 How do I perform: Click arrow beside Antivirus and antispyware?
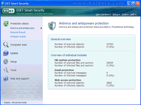click(41, 28)
